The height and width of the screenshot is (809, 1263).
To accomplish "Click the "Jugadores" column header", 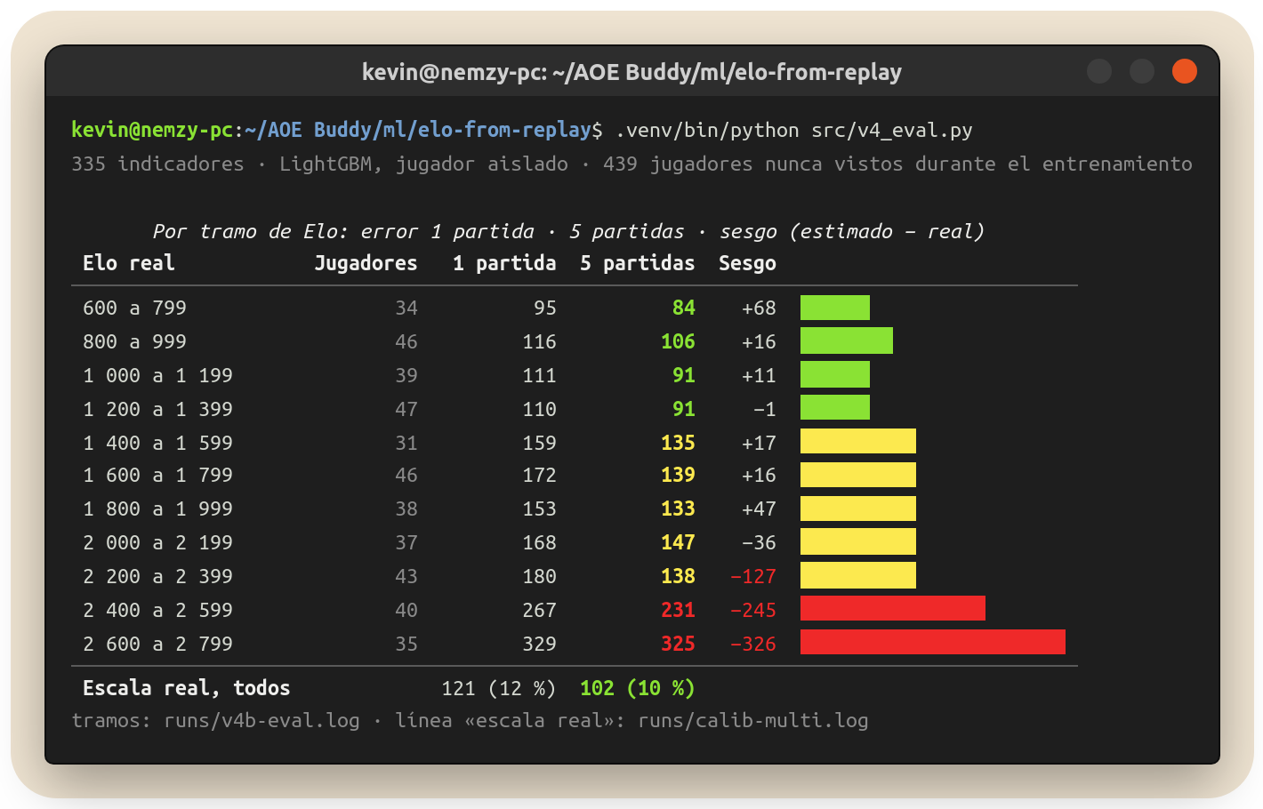I will pyautogui.click(x=366, y=263).
